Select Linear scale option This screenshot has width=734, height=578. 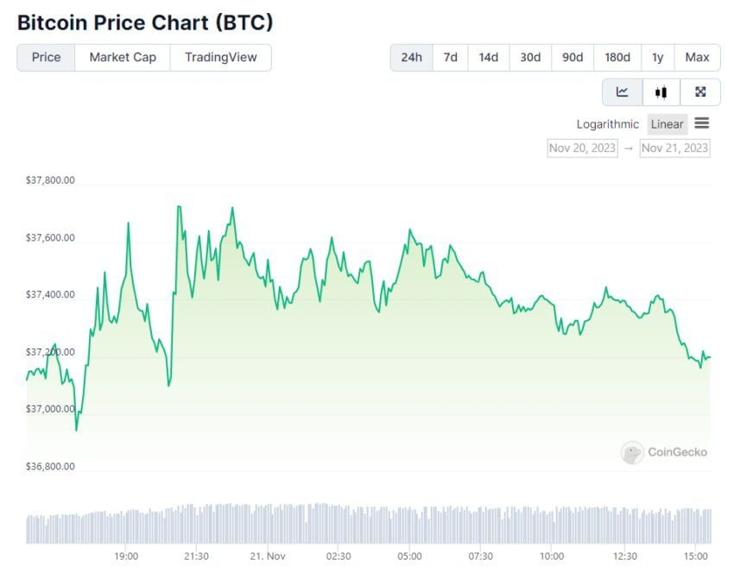point(667,124)
